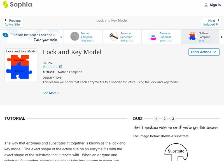224x161 pixels.
Task: Expand the See More description section
Action: [x=51, y=93]
